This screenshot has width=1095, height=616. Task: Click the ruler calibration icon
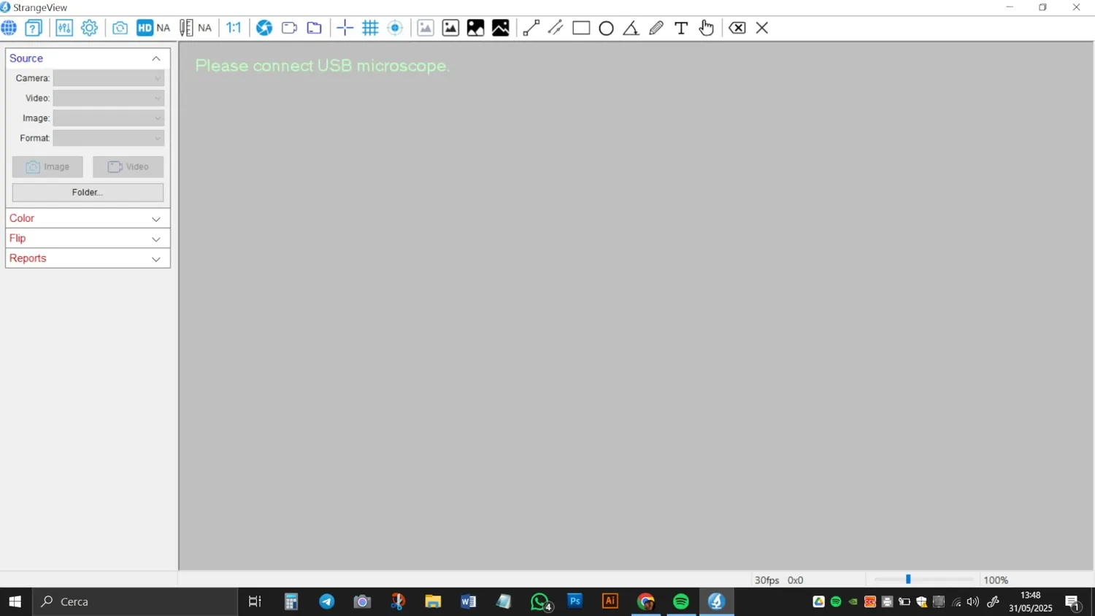pyautogui.click(x=186, y=28)
